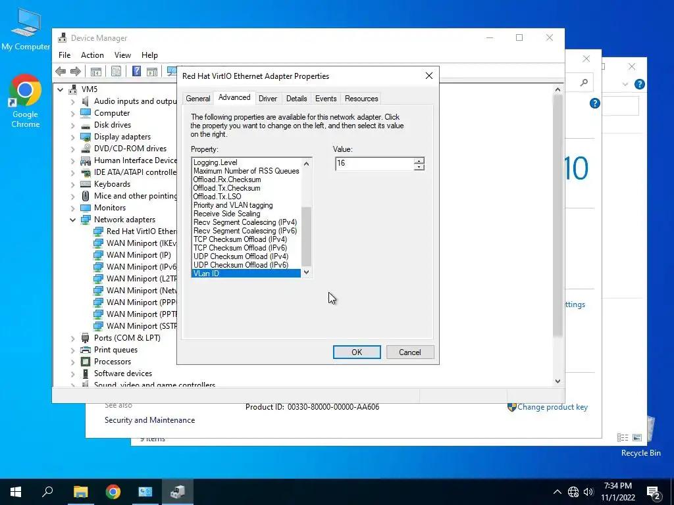Screen dimensions: 674x505
Task: Select the My Computer desktop icon
Action: (26, 30)
